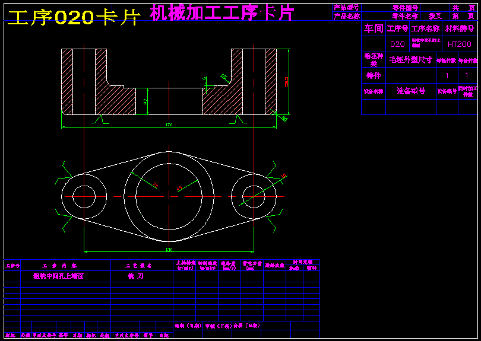Click the '工序名称' column header
Viewport: 481px width, 341px height.
pos(425,29)
